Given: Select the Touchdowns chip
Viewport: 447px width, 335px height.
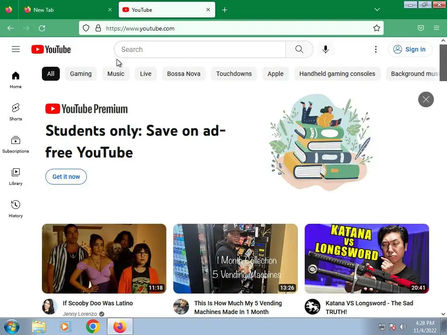Looking at the screenshot, I should click(234, 74).
